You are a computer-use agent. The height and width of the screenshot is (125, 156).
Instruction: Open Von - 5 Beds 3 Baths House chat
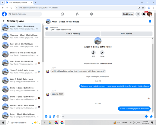click(21, 63)
